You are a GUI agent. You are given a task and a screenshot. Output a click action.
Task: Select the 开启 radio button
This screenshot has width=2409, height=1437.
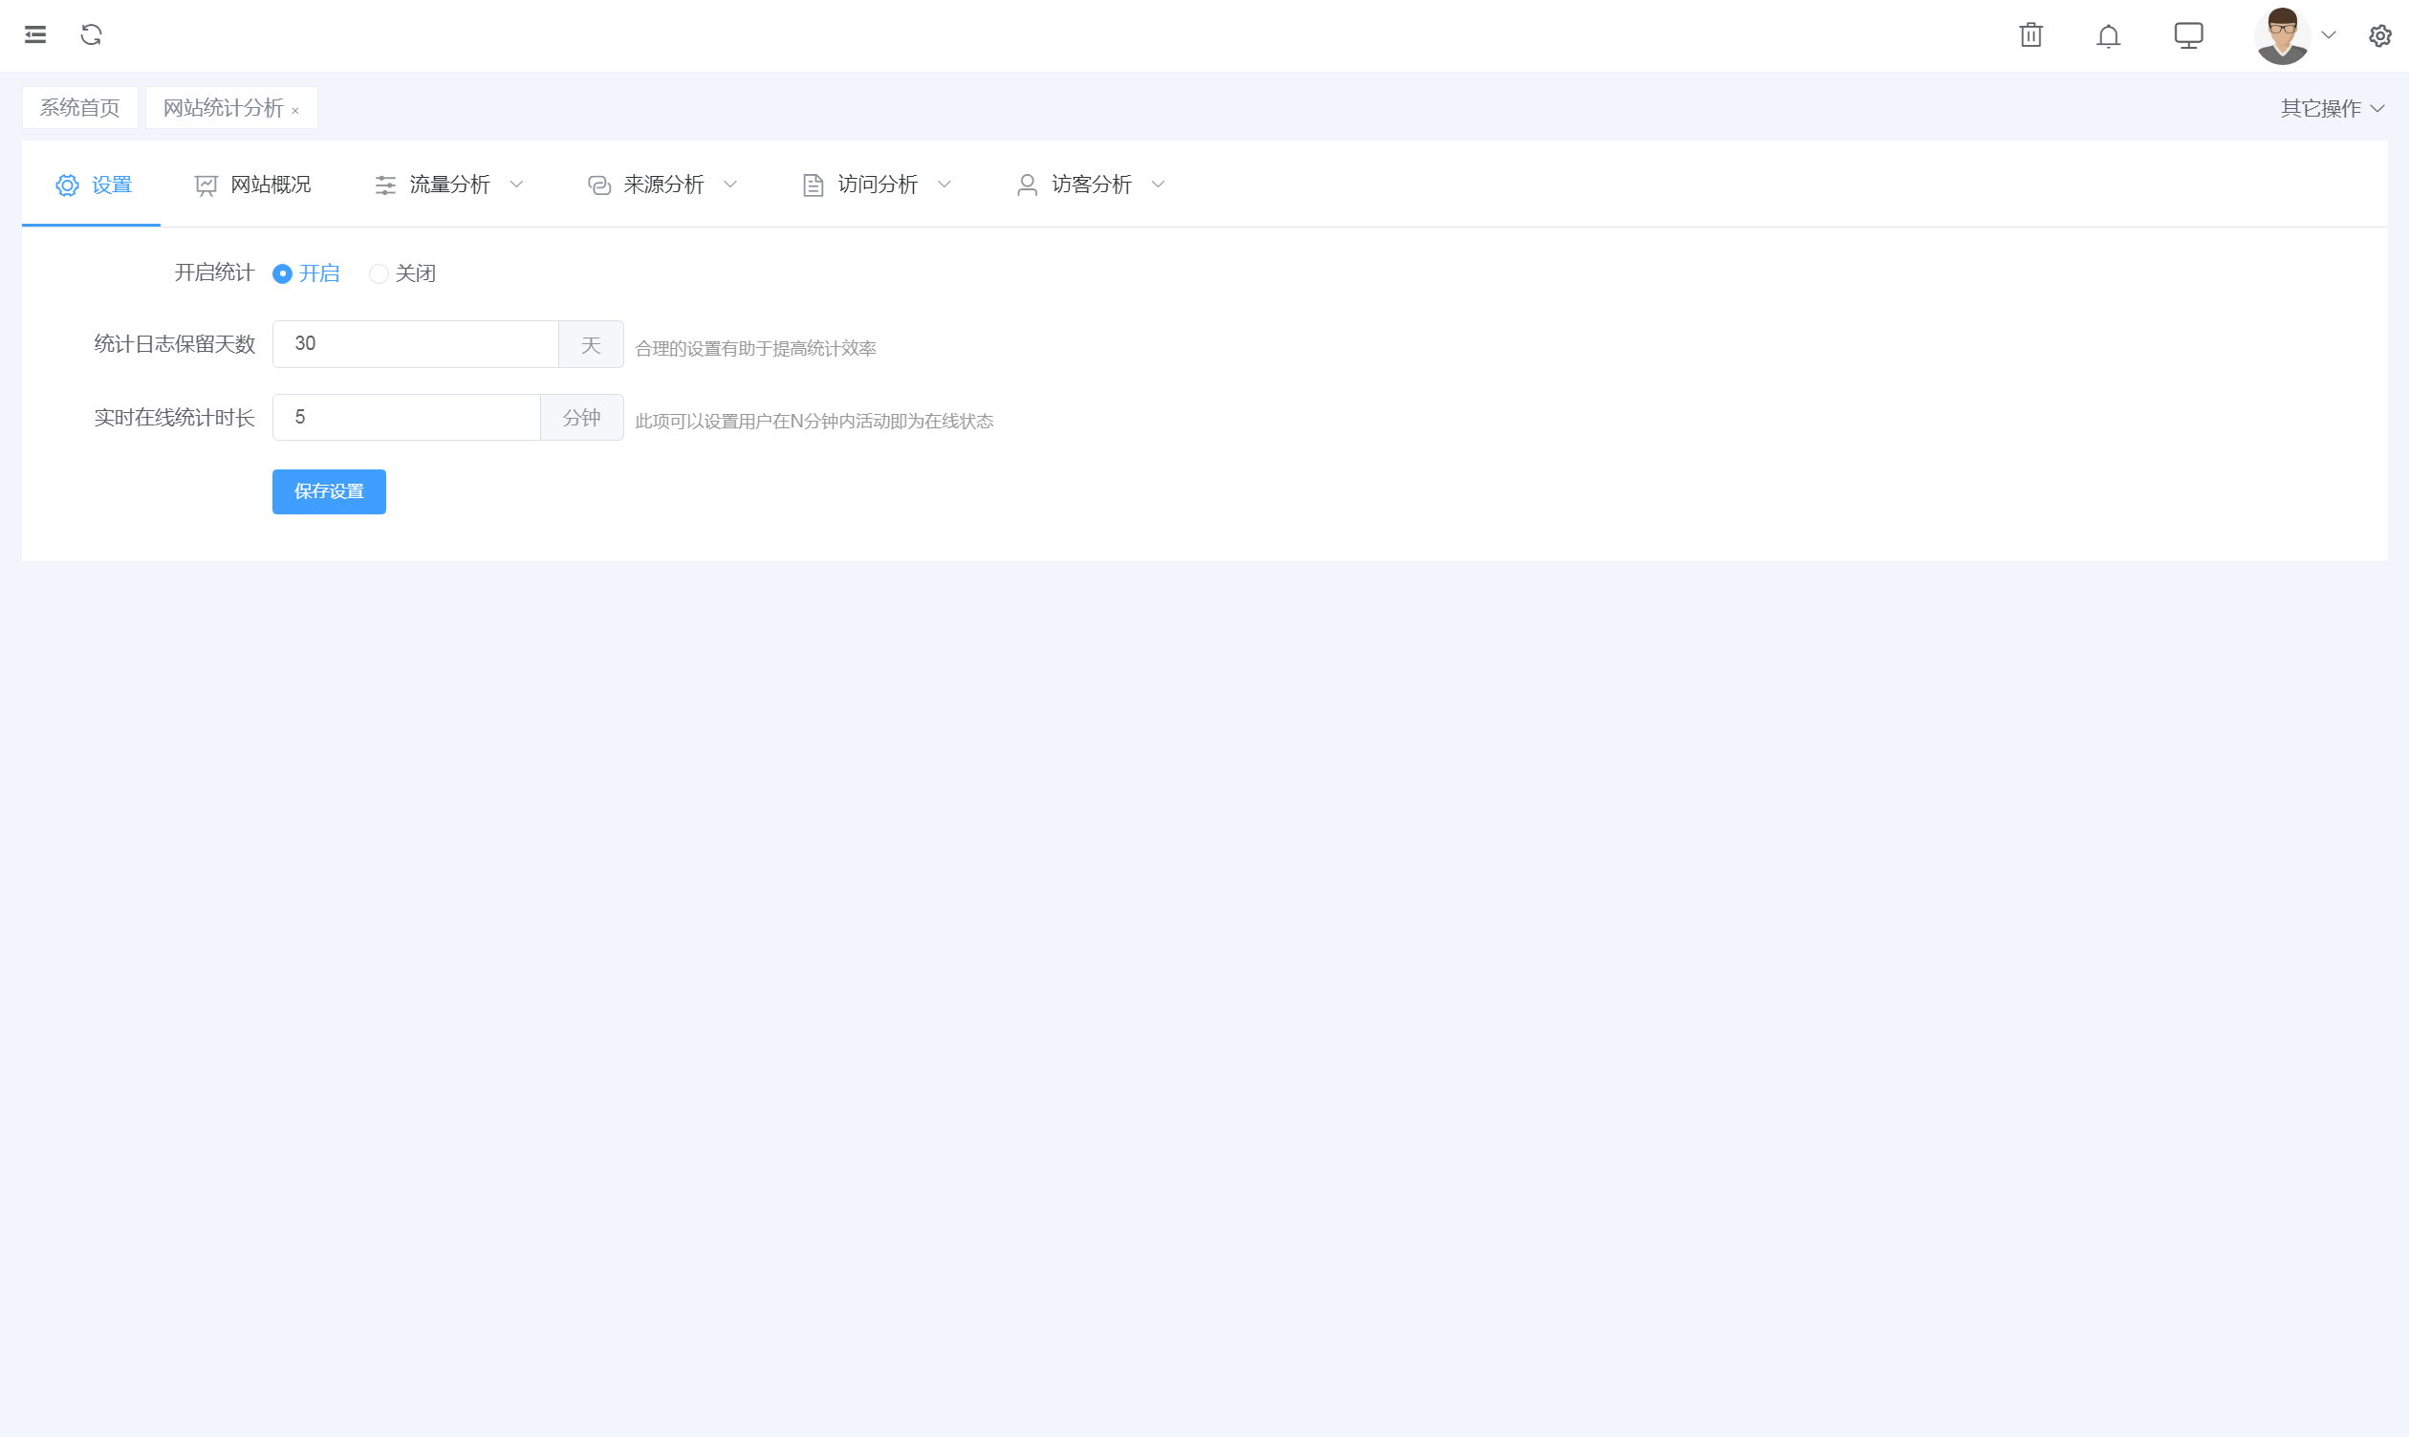coord(282,274)
